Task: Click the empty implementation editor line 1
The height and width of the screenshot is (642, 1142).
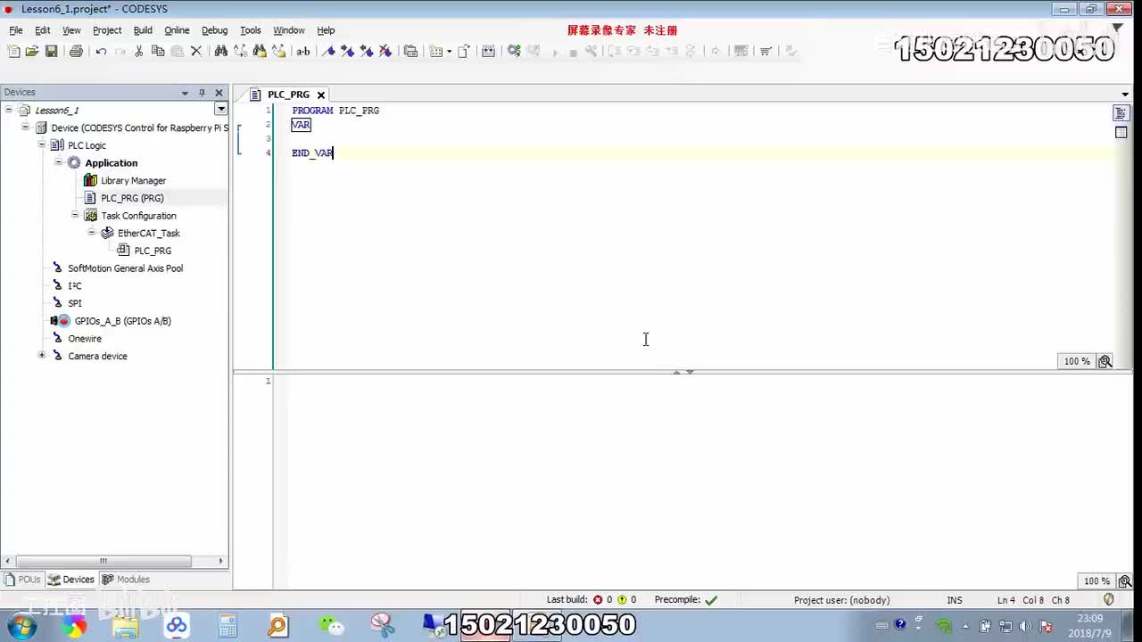Action: [705, 381]
